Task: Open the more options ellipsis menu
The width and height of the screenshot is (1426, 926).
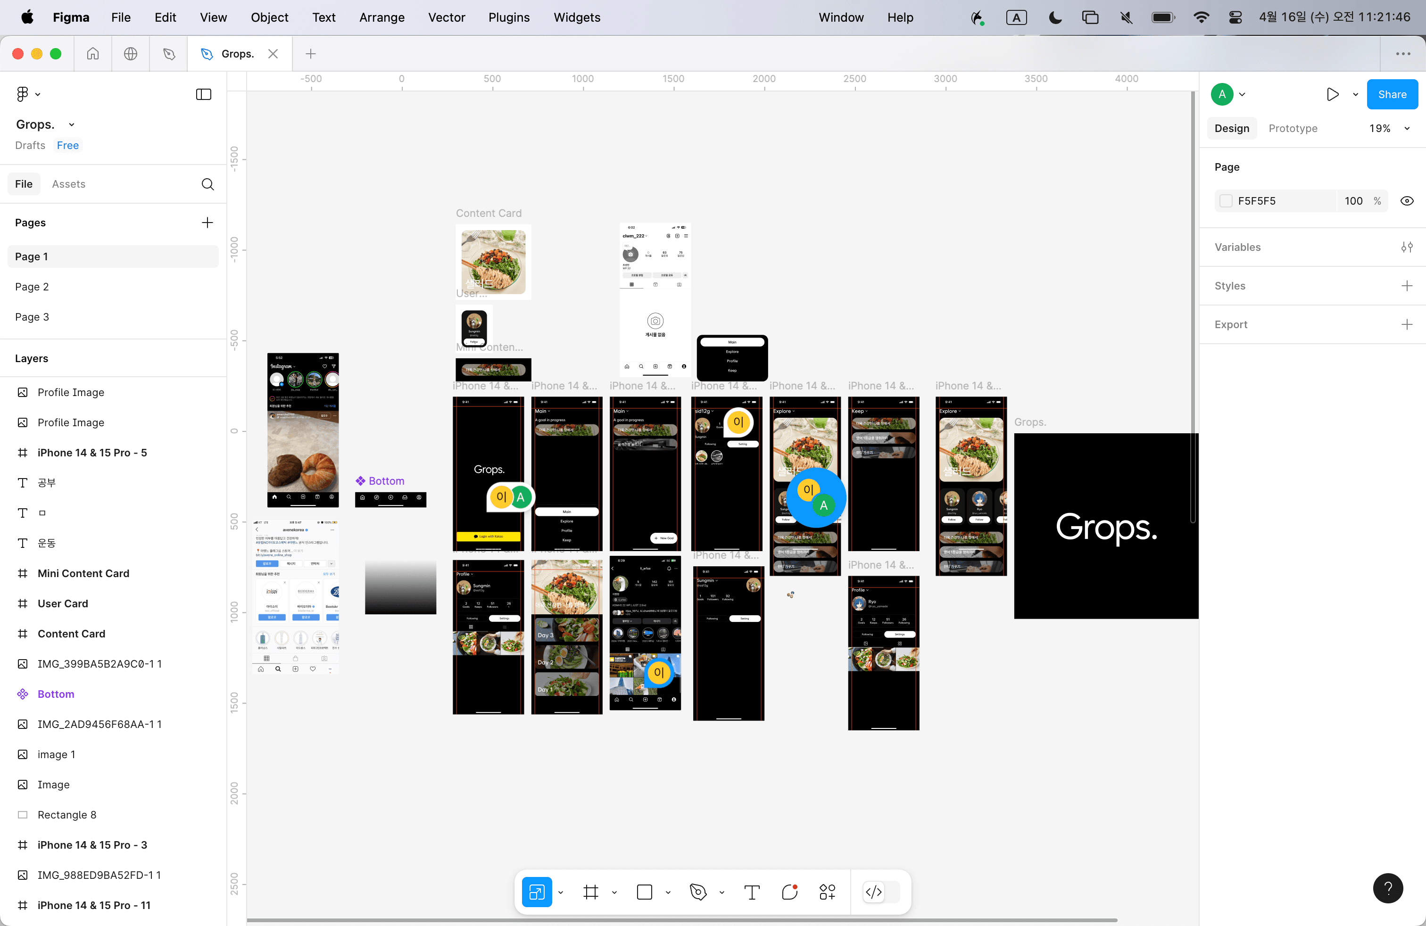Action: tap(1402, 54)
